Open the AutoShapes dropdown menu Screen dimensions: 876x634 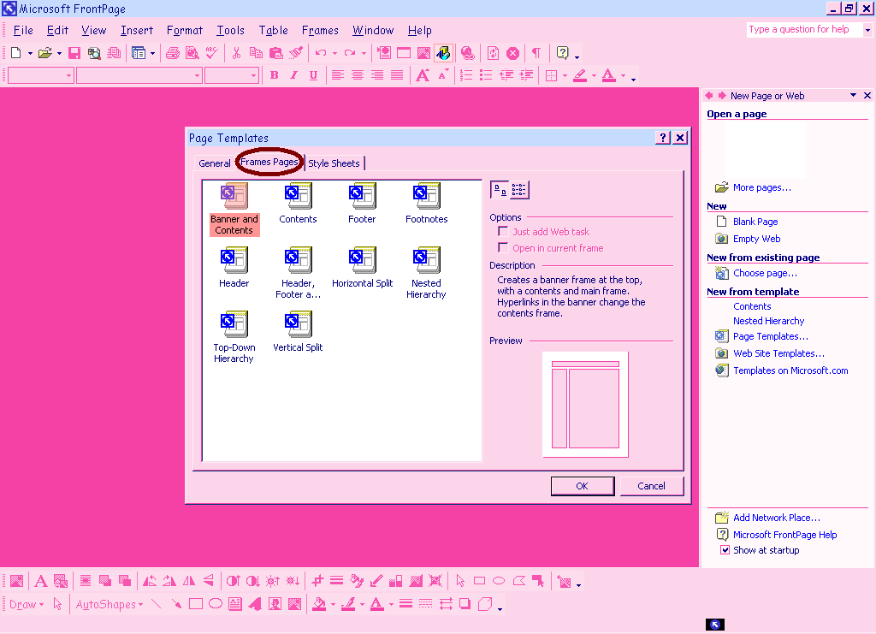(109, 604)
